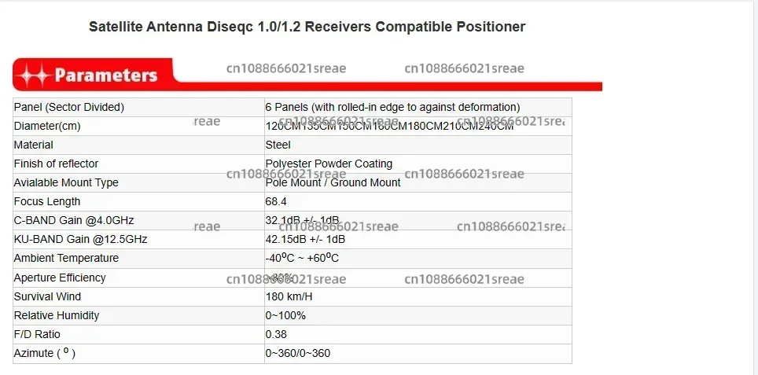This screenshot has width=758, height=375.
Task: Click the 'Azimute' row label
Action: (x=45, y=353)
